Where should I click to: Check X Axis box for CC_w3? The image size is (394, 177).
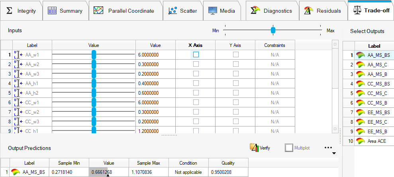click(x=196, y=121)
